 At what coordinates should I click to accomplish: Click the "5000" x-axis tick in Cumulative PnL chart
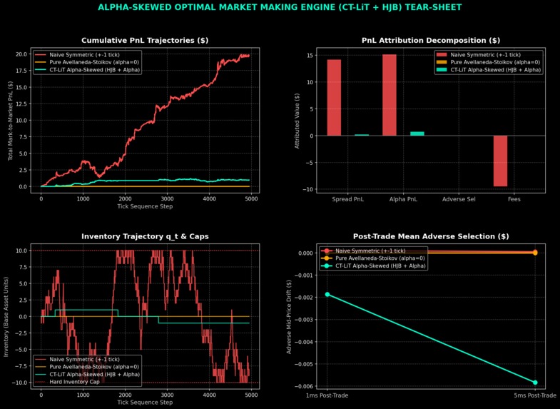click(251, 199)
